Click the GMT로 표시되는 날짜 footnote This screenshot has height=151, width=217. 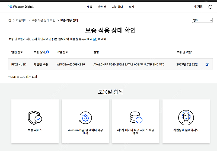(x=23, y=77)
